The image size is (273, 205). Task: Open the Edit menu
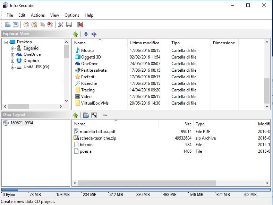click(x=22, y=15)
